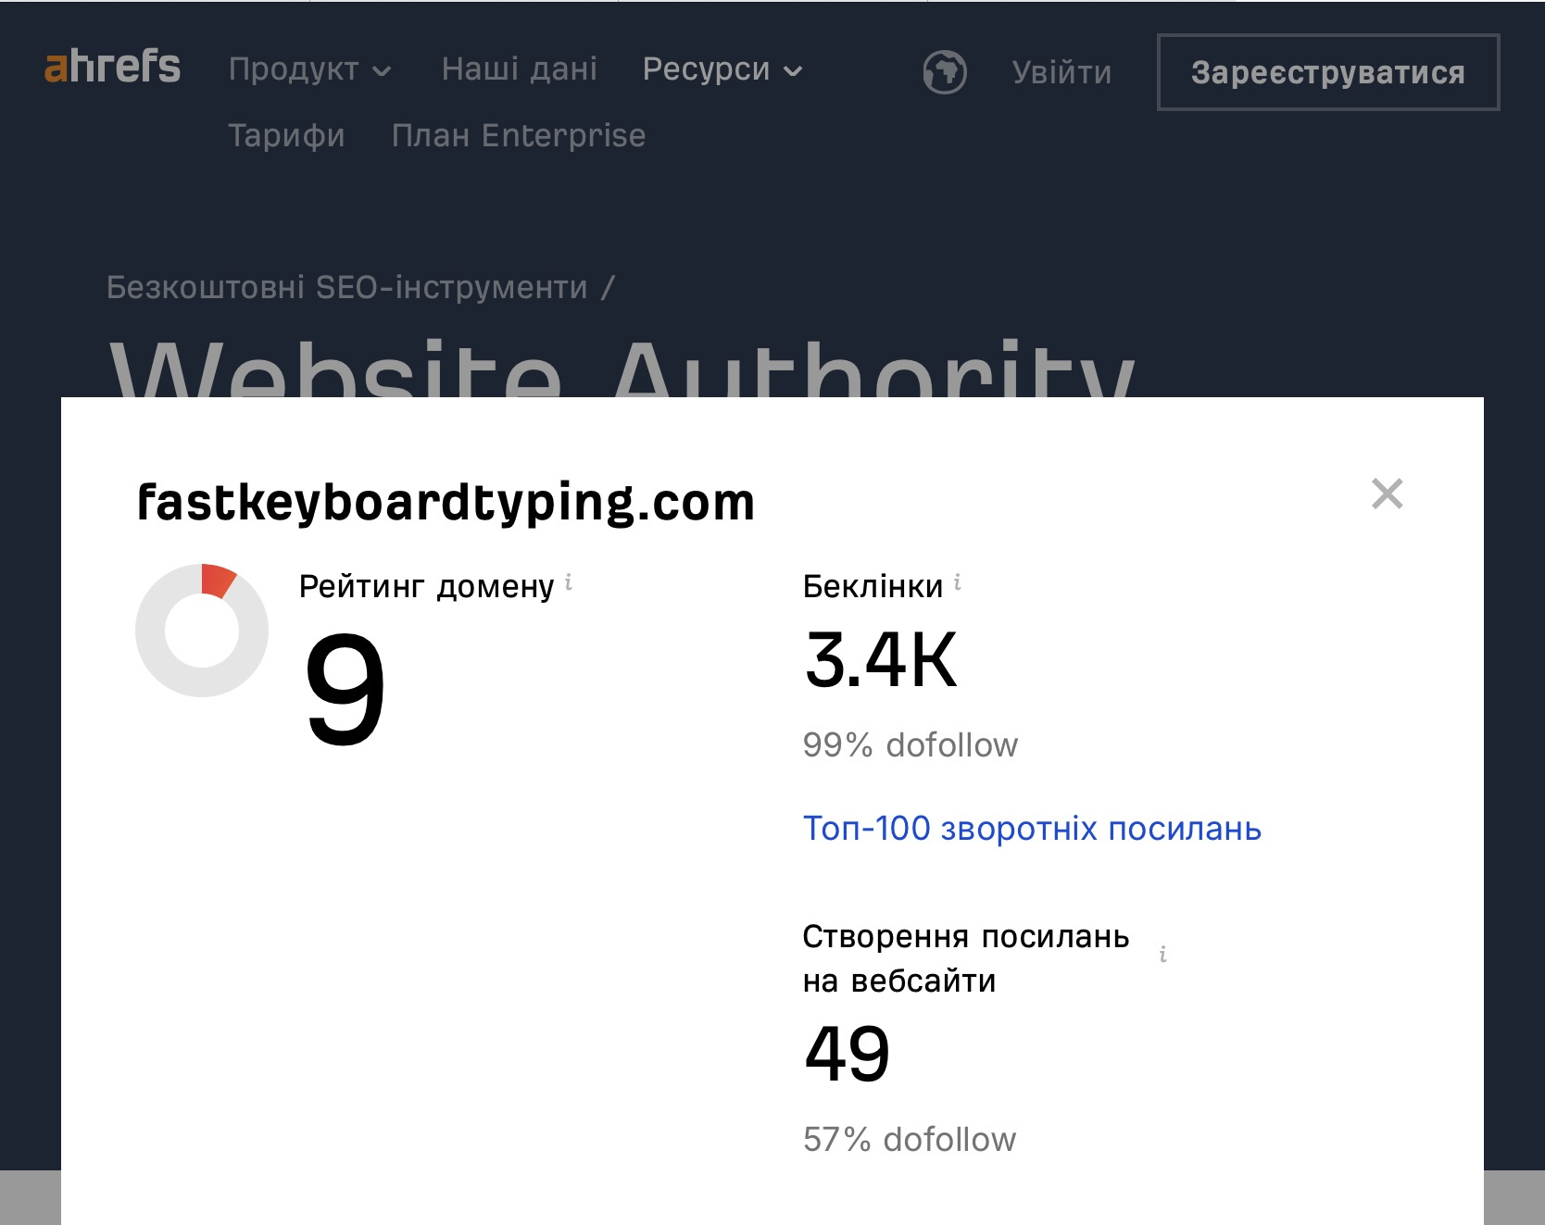Image resolution: width=1545 pixels, height=1225 pixels.
Task: Show info for Створення посилань на вебсайти
Action: point(1163,955)
